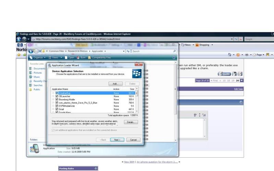Viewport: 274px width, 171px height.
Task: Click the HP logo toolbar icon
Action: [20, 45]
